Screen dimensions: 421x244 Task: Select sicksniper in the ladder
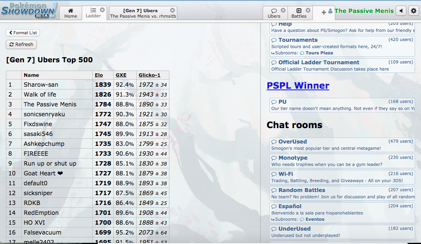click(x=38, y=193)
